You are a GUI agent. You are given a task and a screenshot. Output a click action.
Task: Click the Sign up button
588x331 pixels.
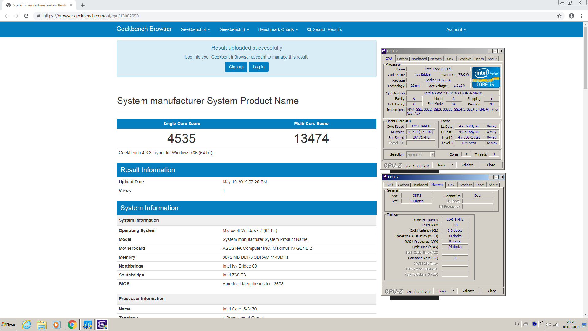(236, 67)
